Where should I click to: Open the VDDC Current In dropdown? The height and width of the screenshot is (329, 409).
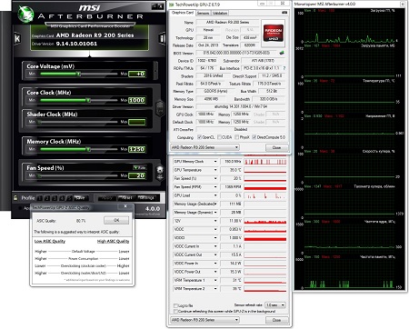[215, 246]
